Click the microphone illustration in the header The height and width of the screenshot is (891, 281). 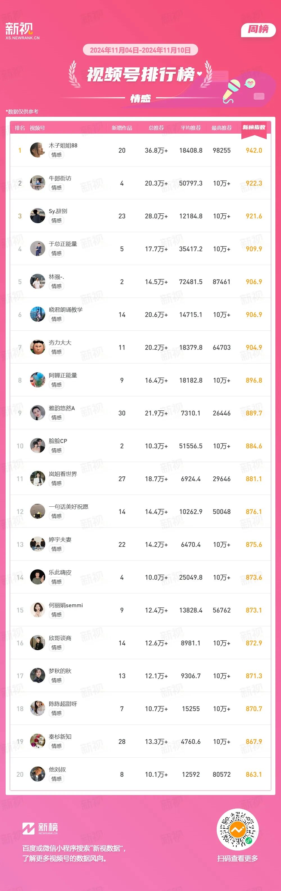pos(232,90)
